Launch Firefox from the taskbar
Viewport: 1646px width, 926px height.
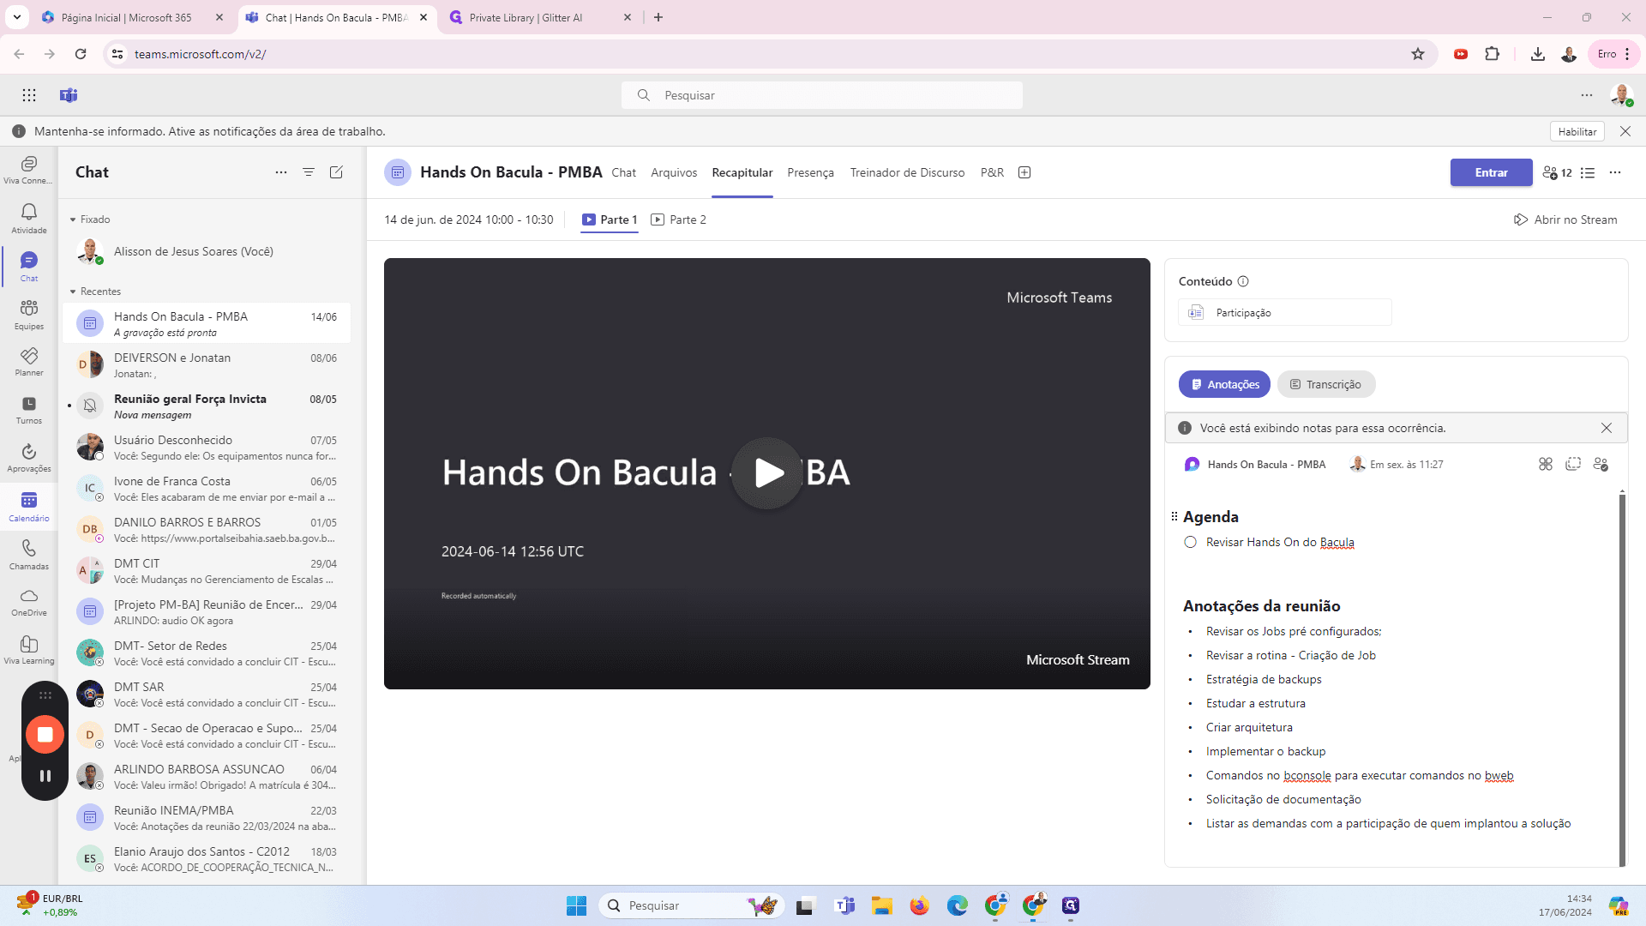coord(920,905)
